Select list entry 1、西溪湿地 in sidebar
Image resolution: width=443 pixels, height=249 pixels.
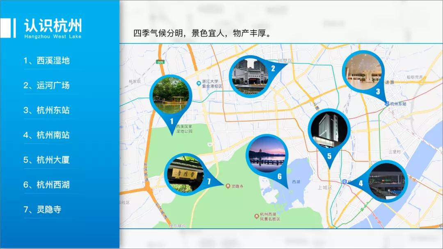click(x=48, y=61)
